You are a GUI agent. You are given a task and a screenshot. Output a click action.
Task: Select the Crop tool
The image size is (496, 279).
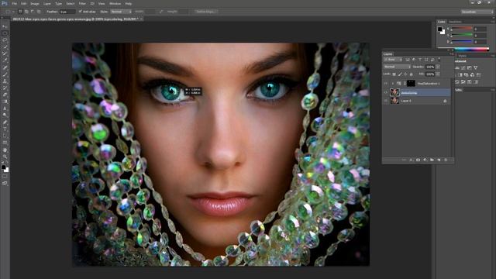(5, 53)
